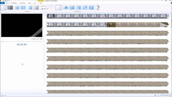Click Apply to all for pan and zoom
This screenshot has width=172, height=97.
tap(98, 8)
